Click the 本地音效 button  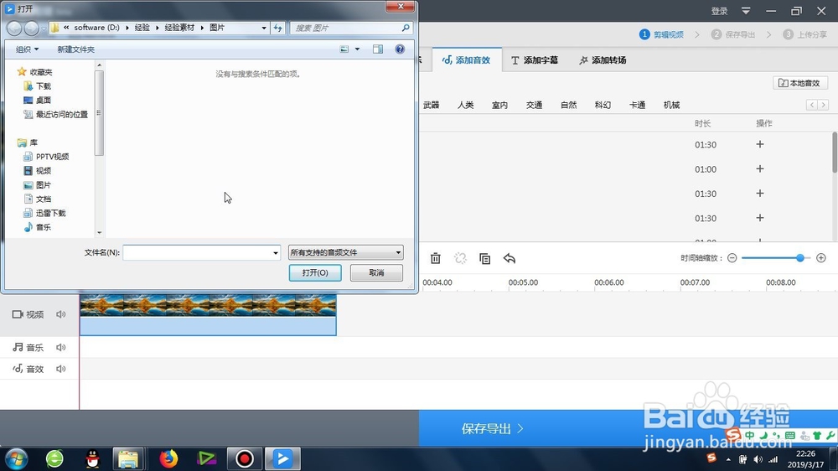click(x=800, y=83)
